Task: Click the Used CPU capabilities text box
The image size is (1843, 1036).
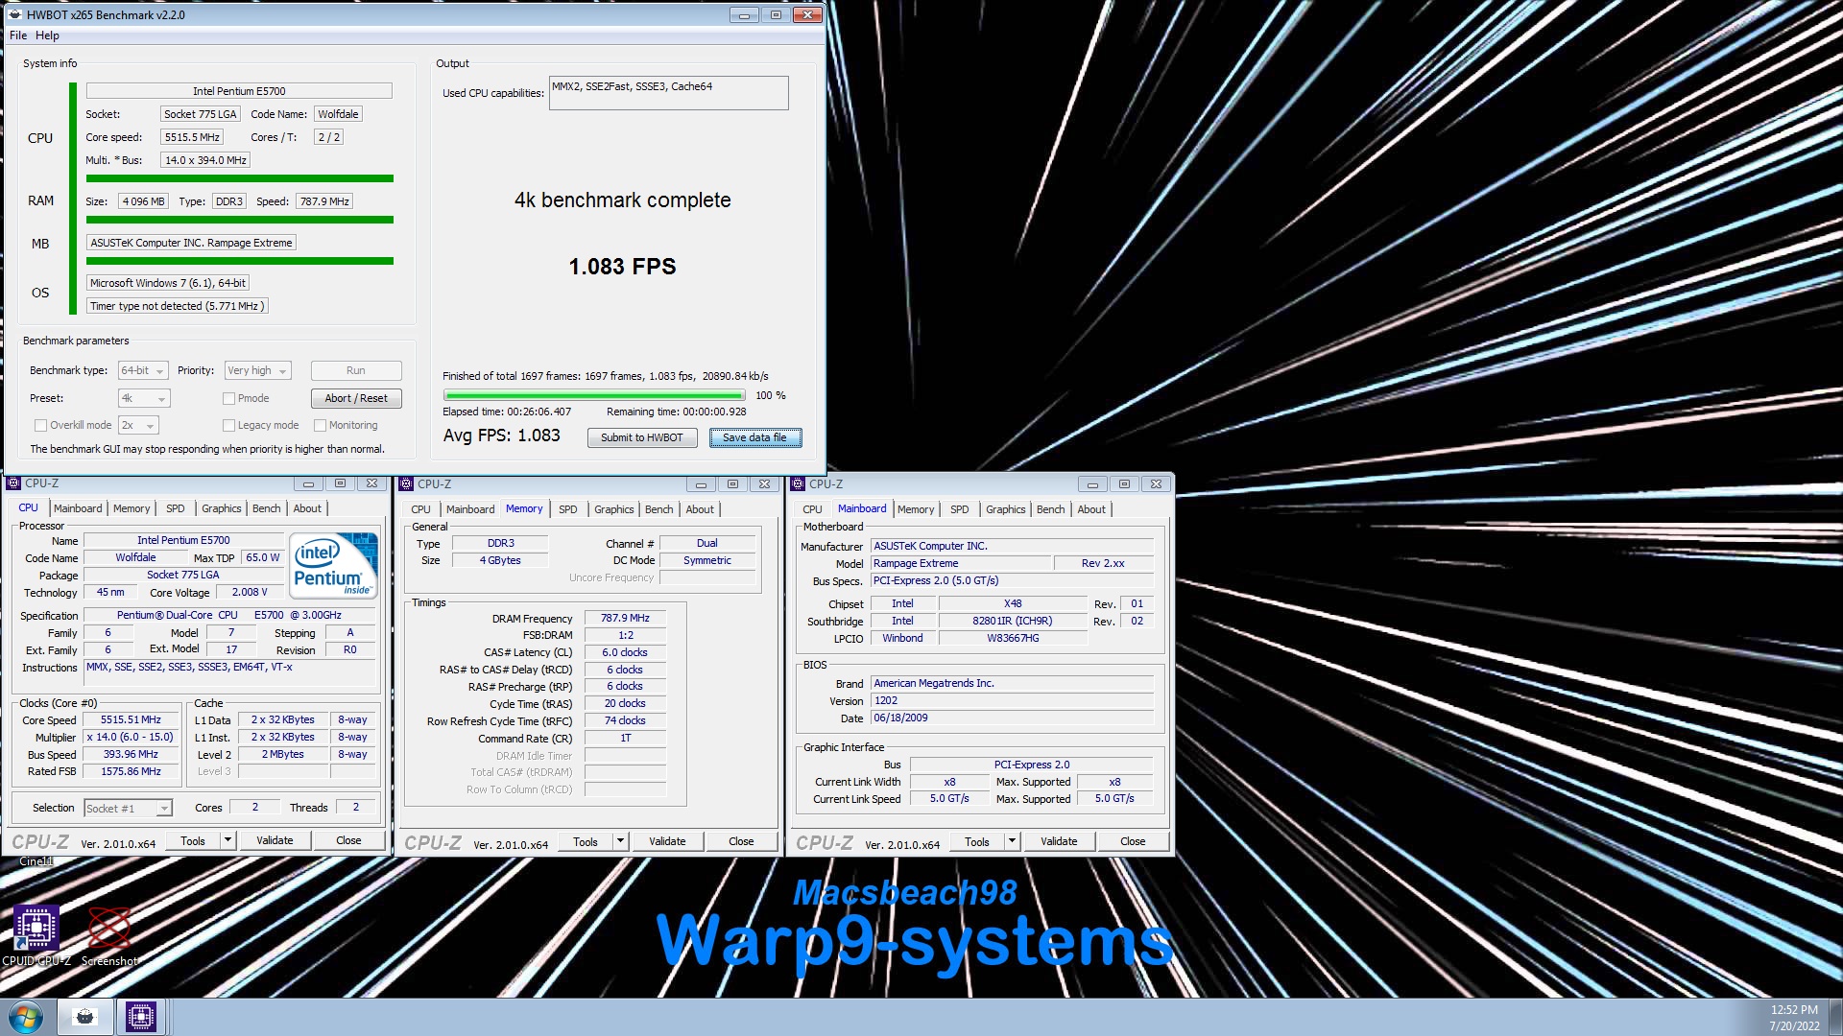Action: [669, 93]
